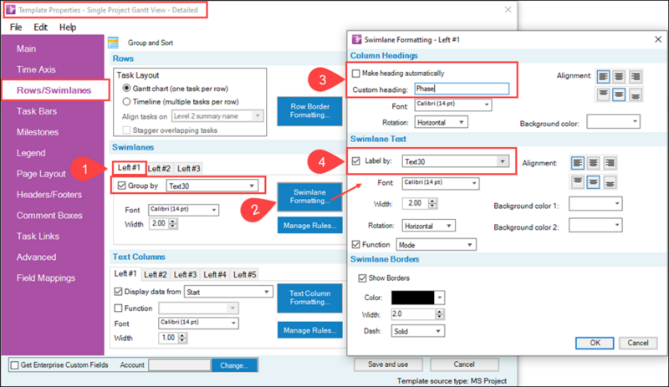This screenshot has height=387, width=669.
Task: Align swimlane text right
Action: pos(610,163)
